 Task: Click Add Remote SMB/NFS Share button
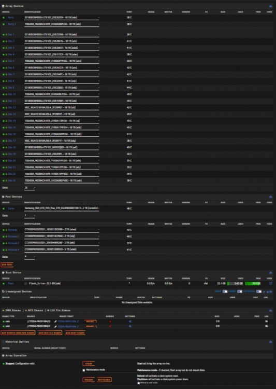(18, 333)
